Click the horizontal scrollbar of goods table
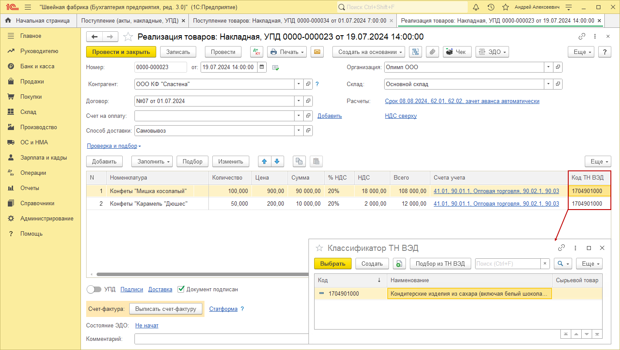This screenshot has height=350, width=620. click(x=202, y=274)
